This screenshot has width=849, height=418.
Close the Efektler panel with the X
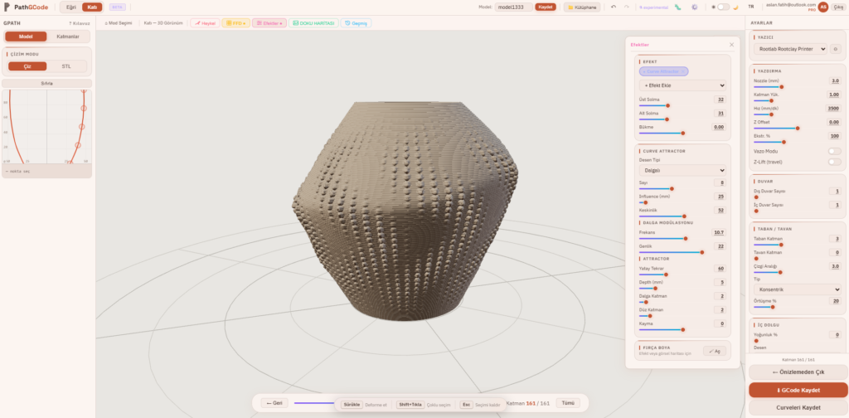731,45
